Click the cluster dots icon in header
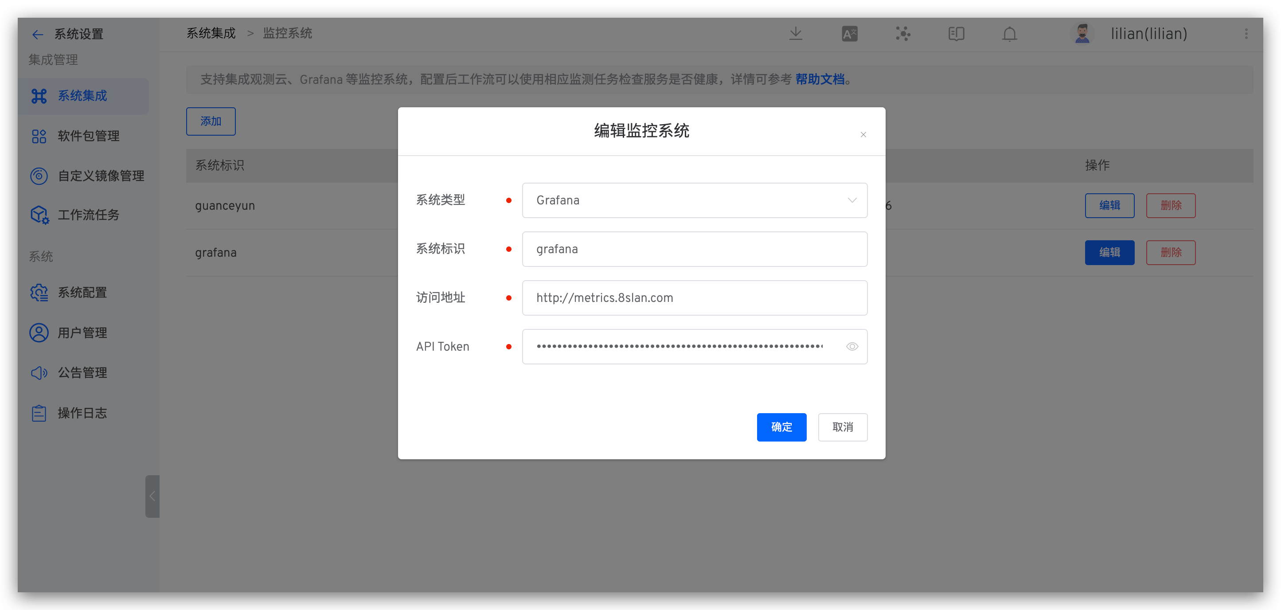1281x610 pixels. click(902, 34)
